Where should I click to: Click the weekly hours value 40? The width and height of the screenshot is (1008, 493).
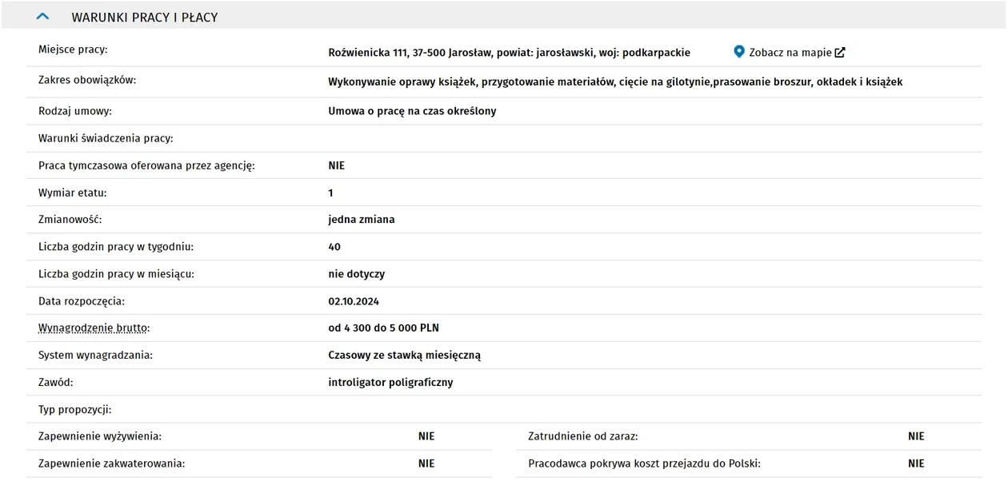[334, 247]
